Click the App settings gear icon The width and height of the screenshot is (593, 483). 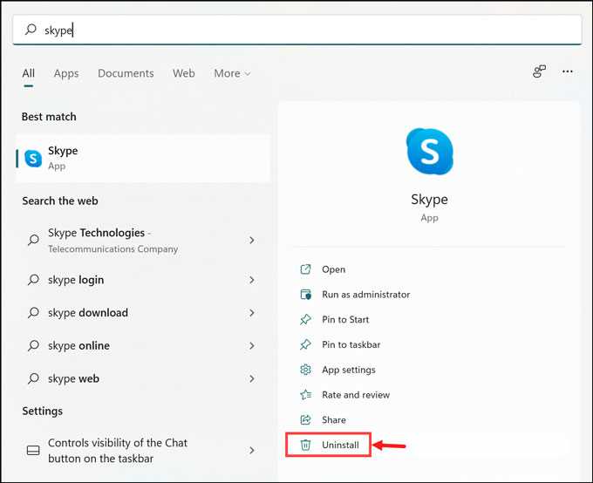click(305, 370)
